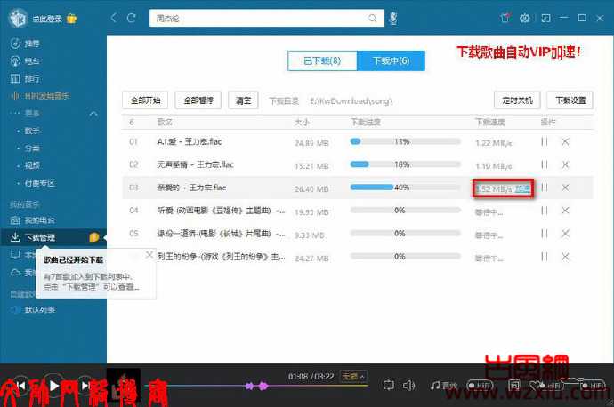Skip to the next track
This screenshot has width=614, height=407.
tap(85, 386)
